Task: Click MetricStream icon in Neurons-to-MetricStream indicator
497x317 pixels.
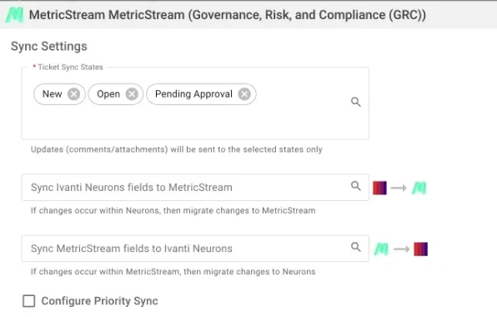Action: (x=419, y=188)
